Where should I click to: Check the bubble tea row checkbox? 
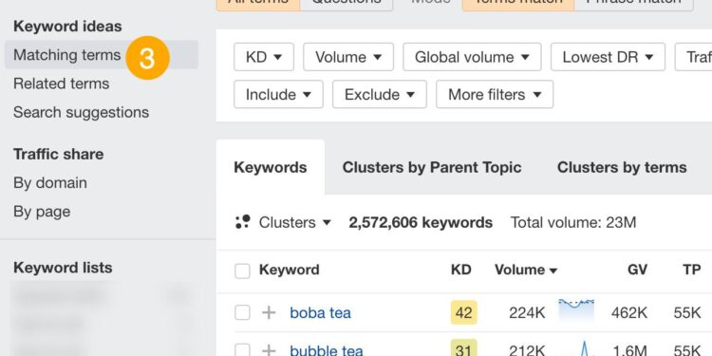click(242, 349)
